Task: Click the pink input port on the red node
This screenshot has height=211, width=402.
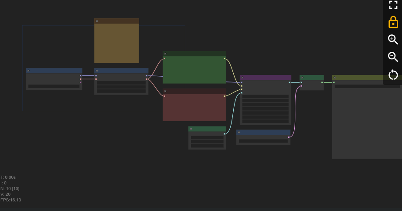Action: pyautogui.click(x=165, y=96)
